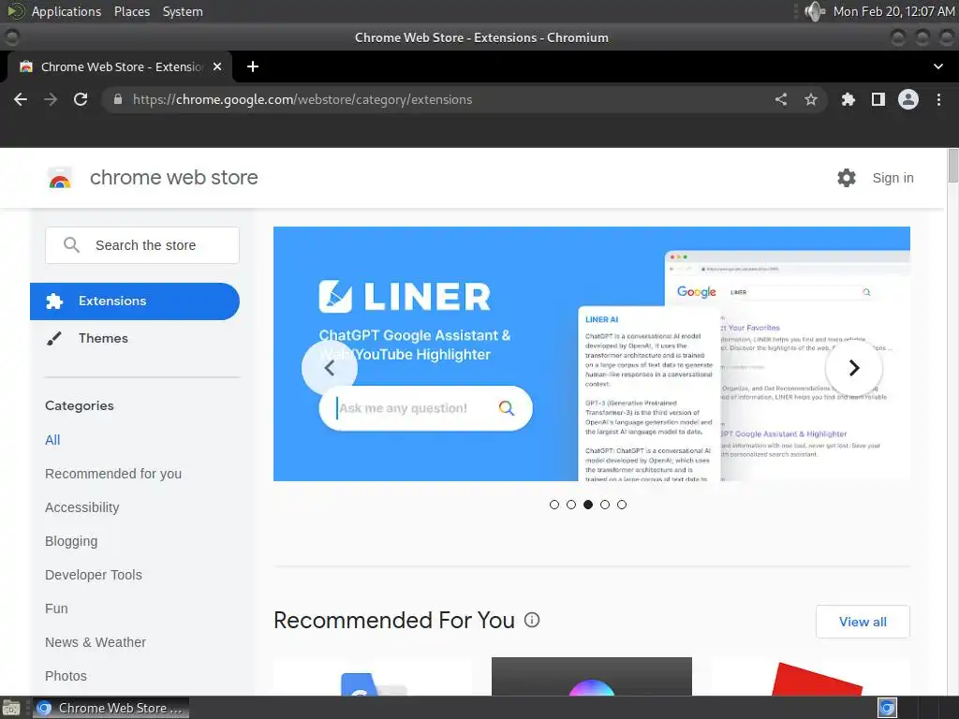Open the Applications menu
The height and width of the screenshot is (719, 959).
point(66,11)
